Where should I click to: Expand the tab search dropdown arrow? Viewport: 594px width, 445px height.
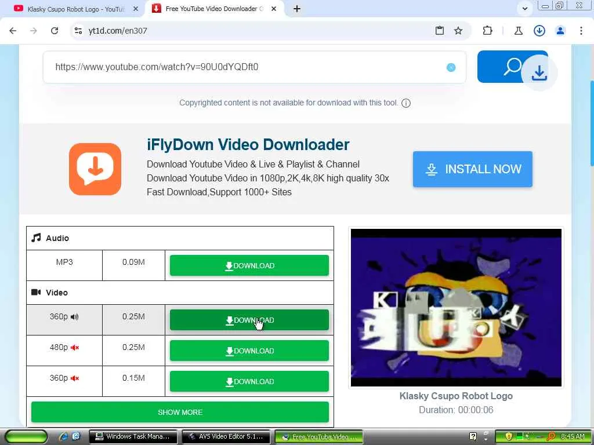pos(524,8)
